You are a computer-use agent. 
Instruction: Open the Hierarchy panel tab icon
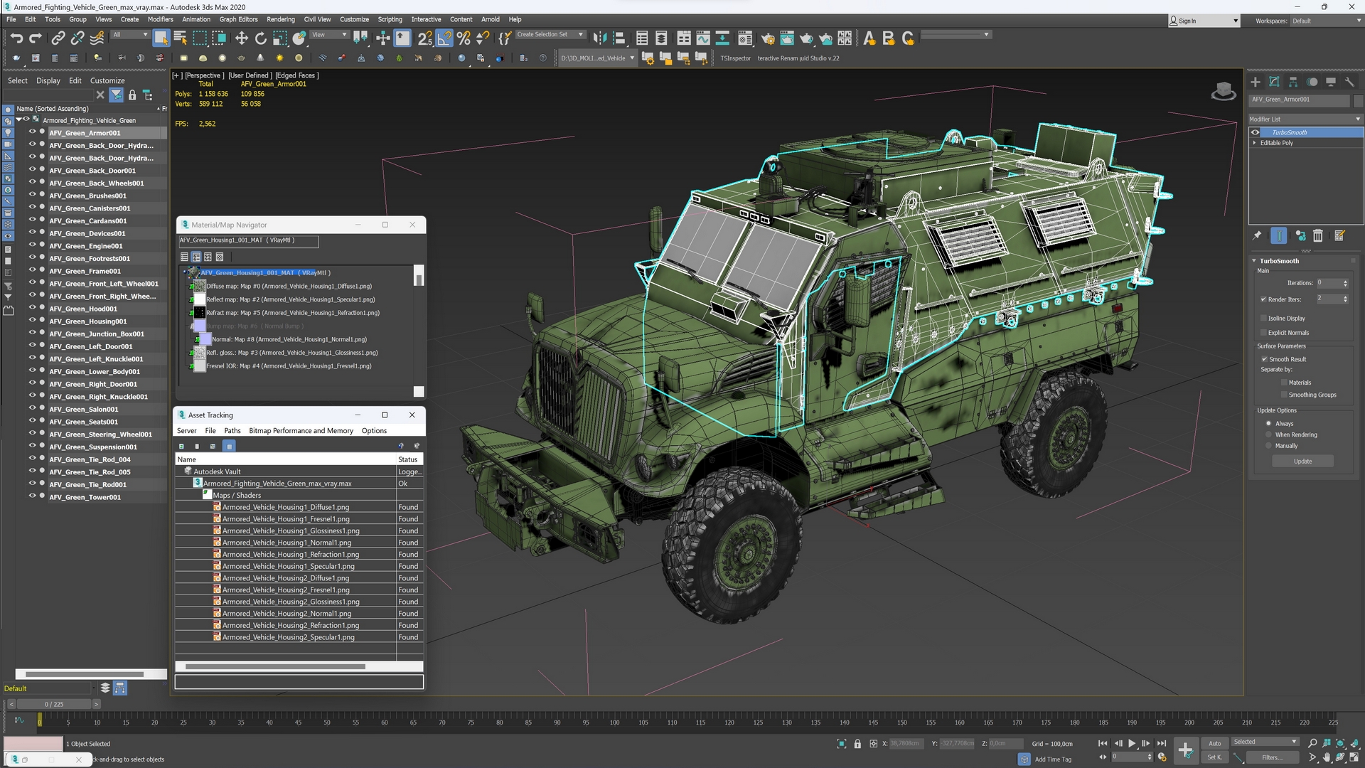point(1293,82)
